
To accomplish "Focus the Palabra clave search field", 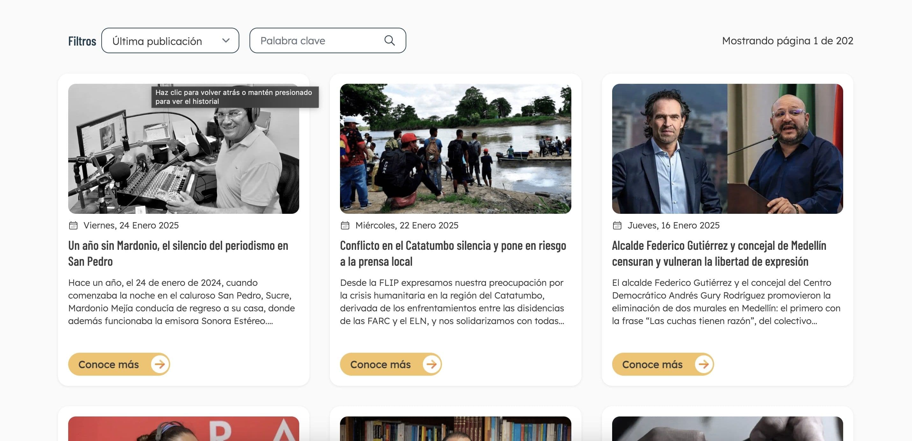I will tap(328, 41).
